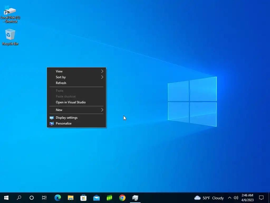The height and width of the screenshot is (203, 270).
Task: Select the Recycle Bin desktop icon
Action: [10, 37]
